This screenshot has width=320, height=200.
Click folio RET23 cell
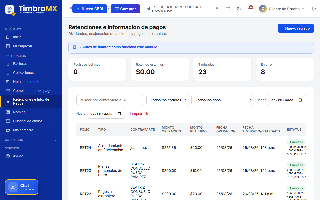click(x=85, y=171)
